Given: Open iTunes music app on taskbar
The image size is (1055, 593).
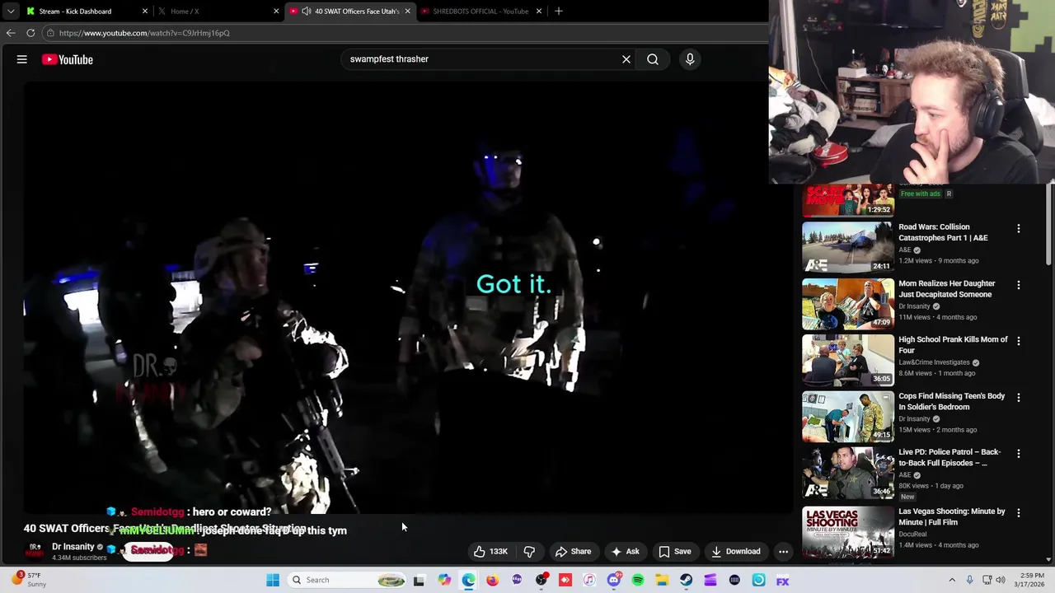Looking at the screenshot, I should coord(589,580).
